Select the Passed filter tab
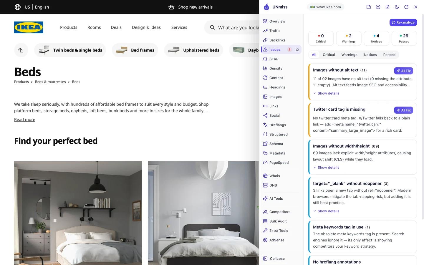424x265 pixels. pyautogui.click(x=389, y=55)
